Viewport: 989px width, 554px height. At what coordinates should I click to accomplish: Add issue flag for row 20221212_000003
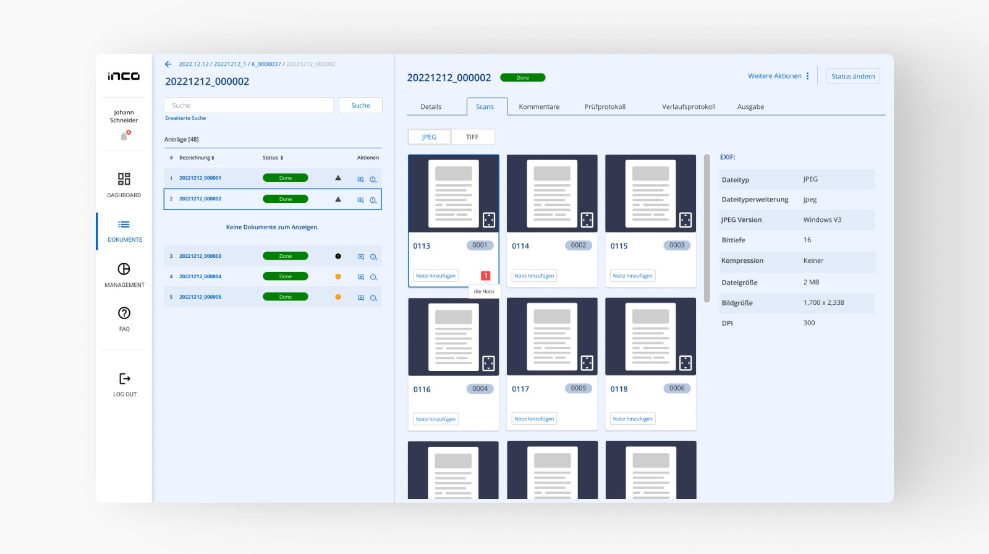[x=373, y=257]
